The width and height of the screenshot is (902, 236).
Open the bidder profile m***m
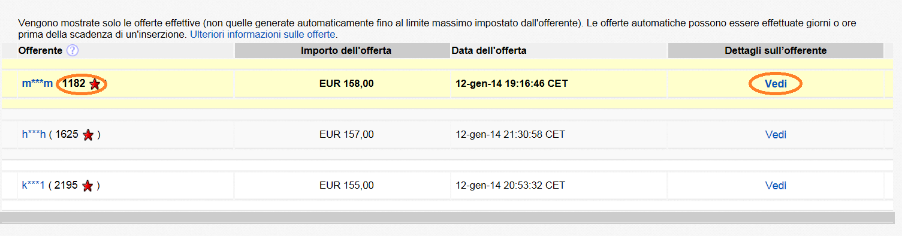click(37, 84)
